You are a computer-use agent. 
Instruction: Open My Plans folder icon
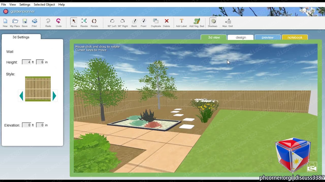pos(15,23)
